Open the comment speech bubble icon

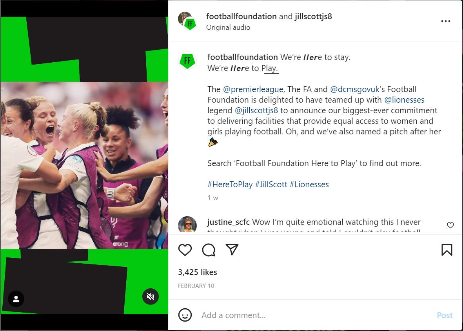[x=209, y=250]
